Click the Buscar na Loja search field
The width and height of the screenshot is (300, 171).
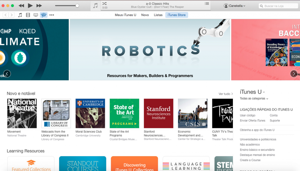coord(278,6)
